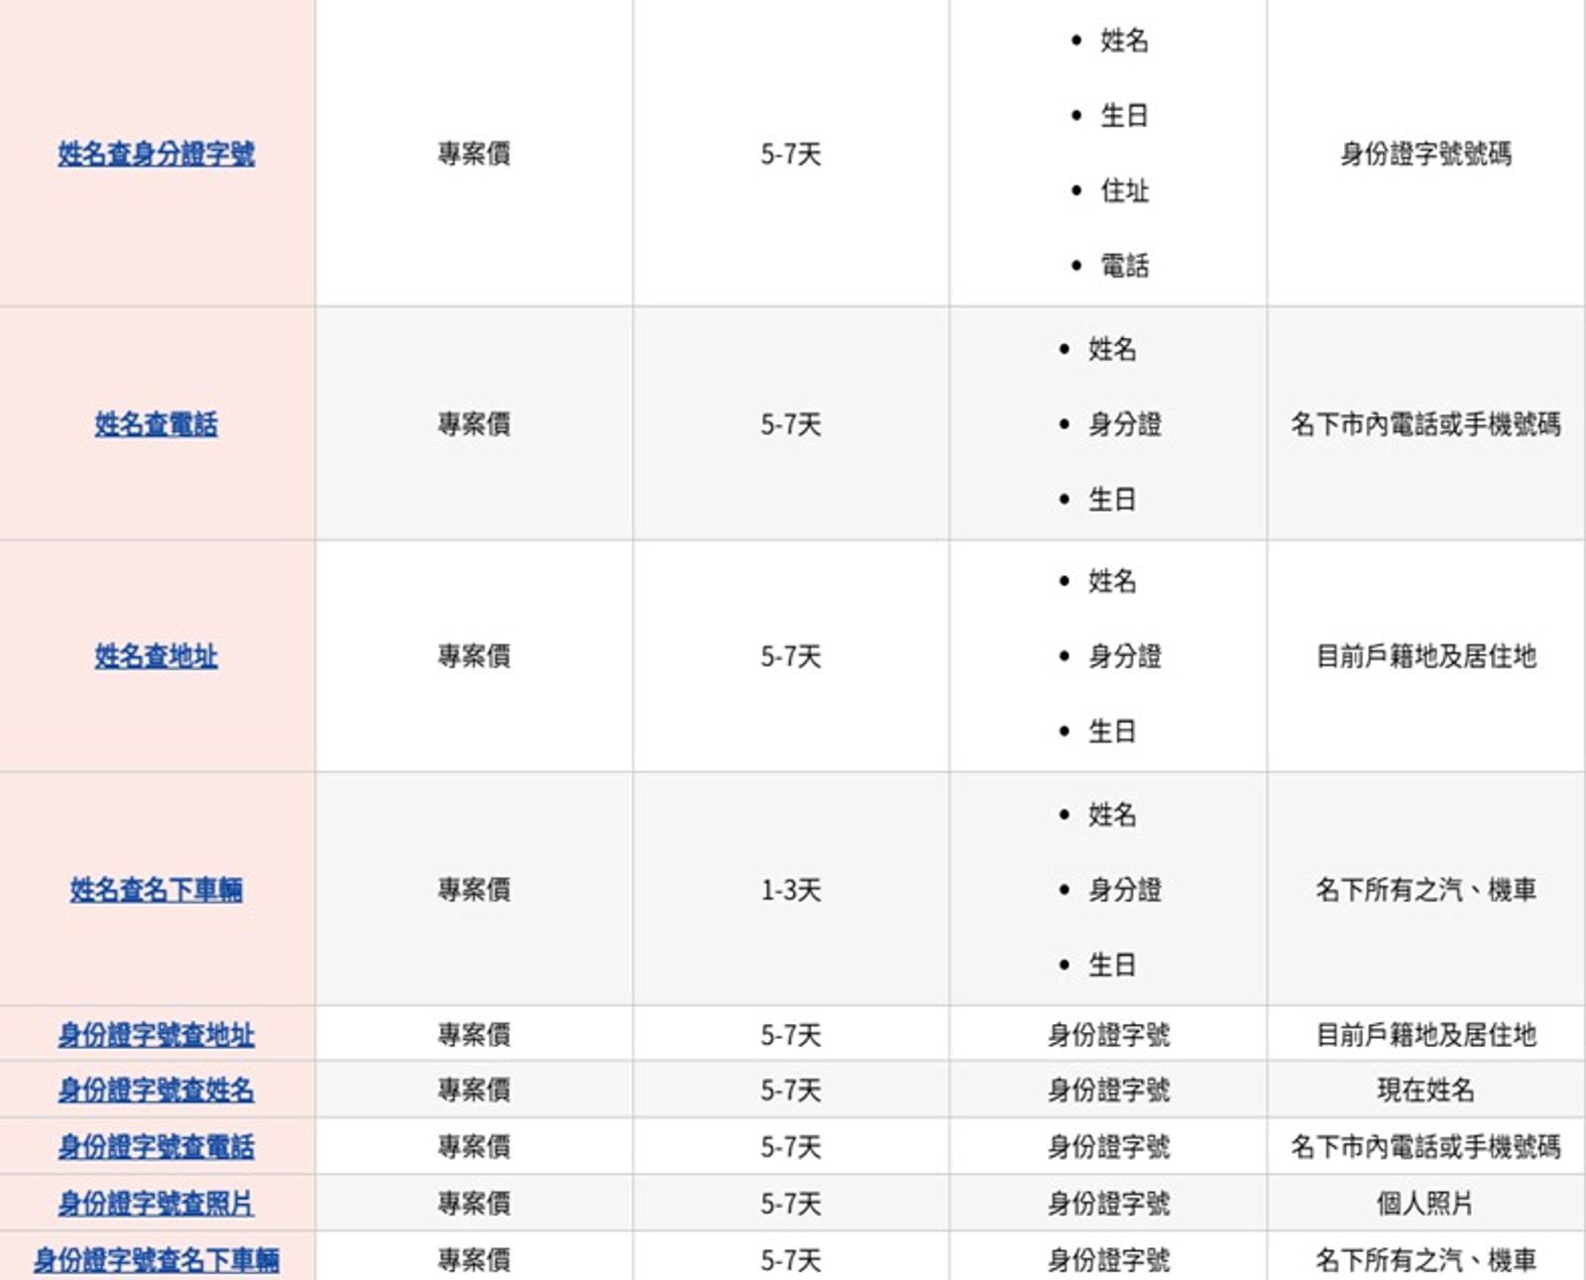1586x1280 pixels.
Task: Click 專案價 in 姓名查電話 row
Action: [474, 424]
